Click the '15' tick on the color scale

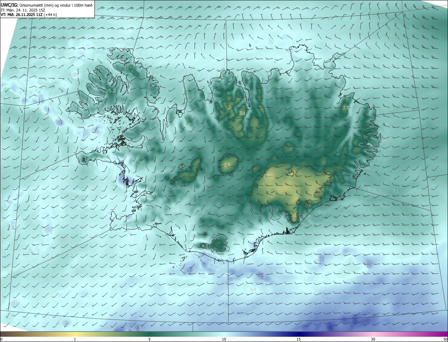[299, 339]
